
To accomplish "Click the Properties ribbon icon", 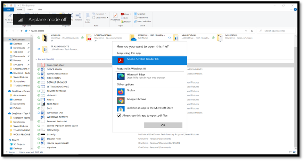I will click(x=115, y=16).
